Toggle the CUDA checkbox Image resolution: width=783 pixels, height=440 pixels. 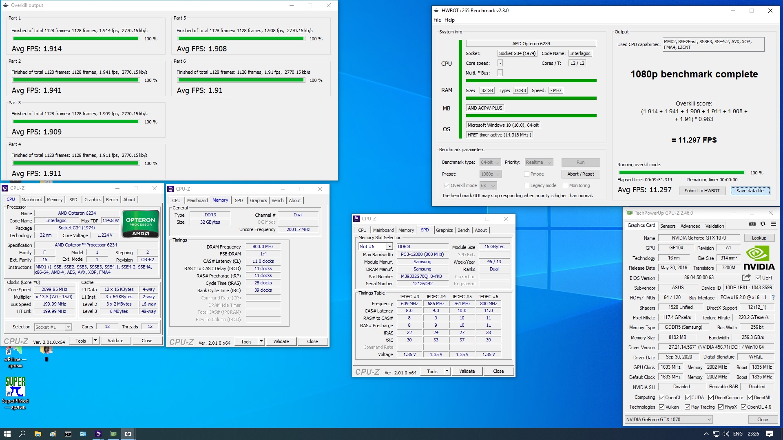click(x=688, y=398)
